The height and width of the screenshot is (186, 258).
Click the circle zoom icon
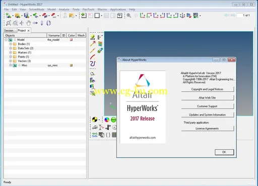tap(15, 23)
